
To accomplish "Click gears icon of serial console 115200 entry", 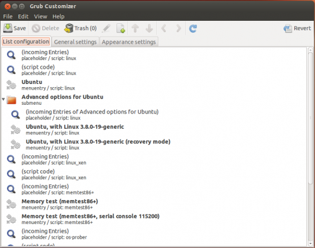I will 11,219.
